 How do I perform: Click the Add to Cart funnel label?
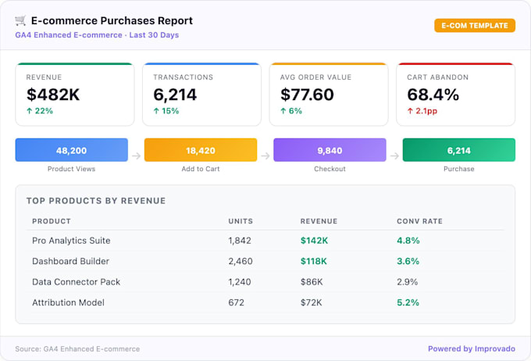[201, 169]
